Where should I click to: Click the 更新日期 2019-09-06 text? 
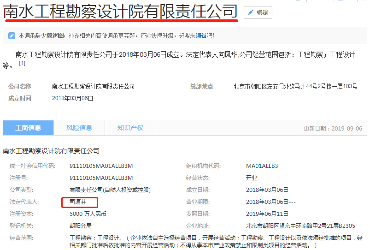(333, 128)
